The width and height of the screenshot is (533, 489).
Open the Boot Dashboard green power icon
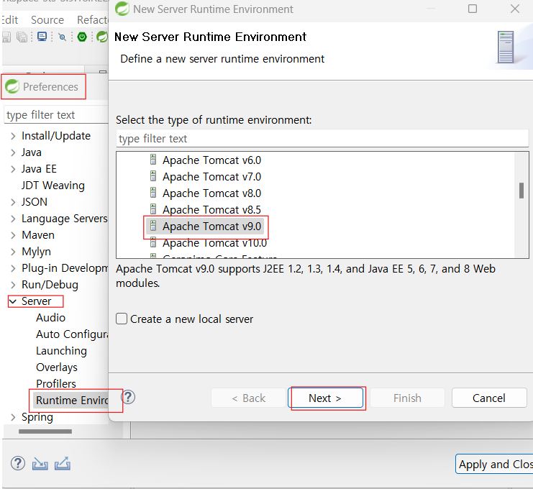click(82, 37)
